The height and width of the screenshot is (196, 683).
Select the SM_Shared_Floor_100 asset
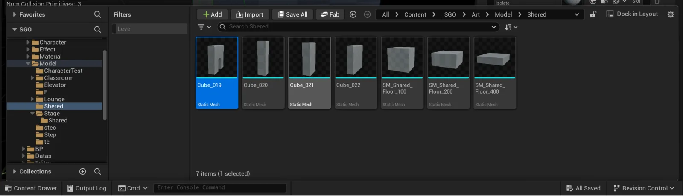(402, 73)
